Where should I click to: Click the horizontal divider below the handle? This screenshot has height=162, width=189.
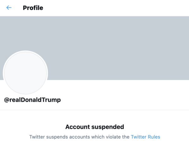(94, 110)
